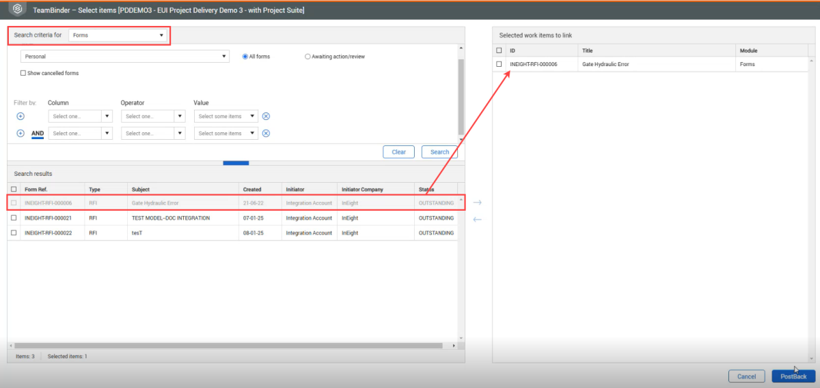Open the Search criteria for Forms dropdown
This screenshot has width=820, height=388.
coord(118,35)
